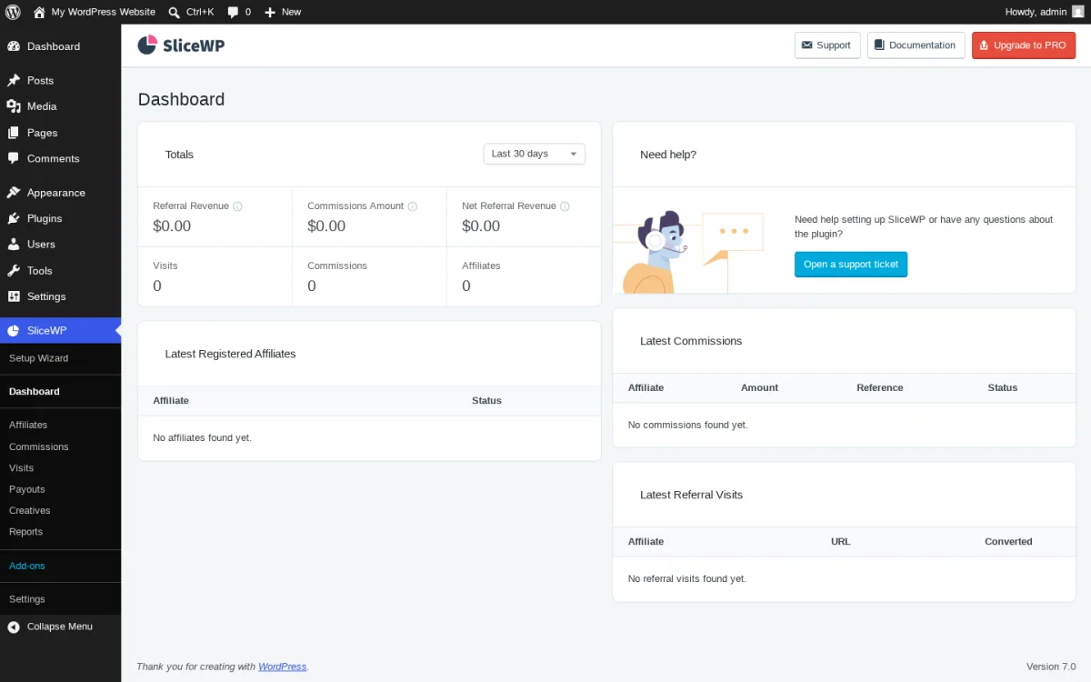Click the Visits total label

[165, 266]
